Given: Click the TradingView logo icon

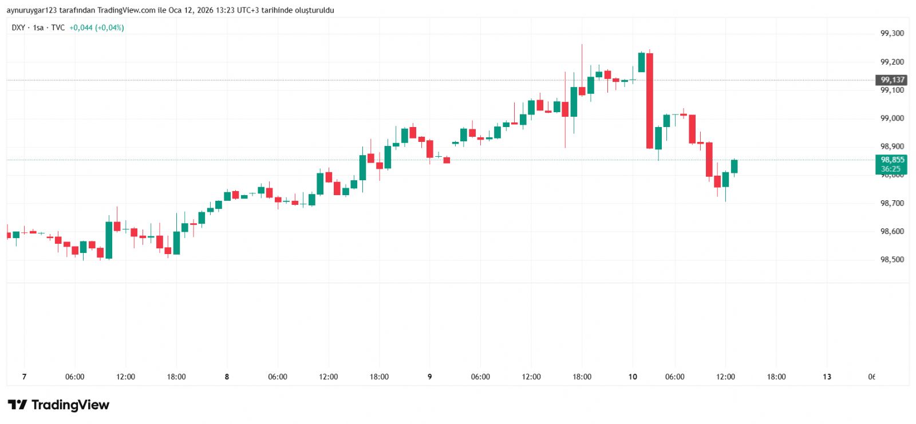Looking at the screenshot, I should (17, 405).
